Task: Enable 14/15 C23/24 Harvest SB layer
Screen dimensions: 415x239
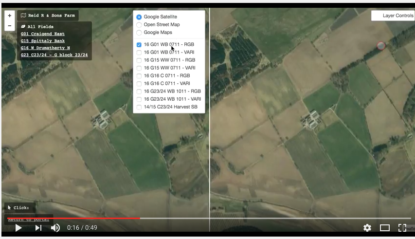Action: point(139,107)
